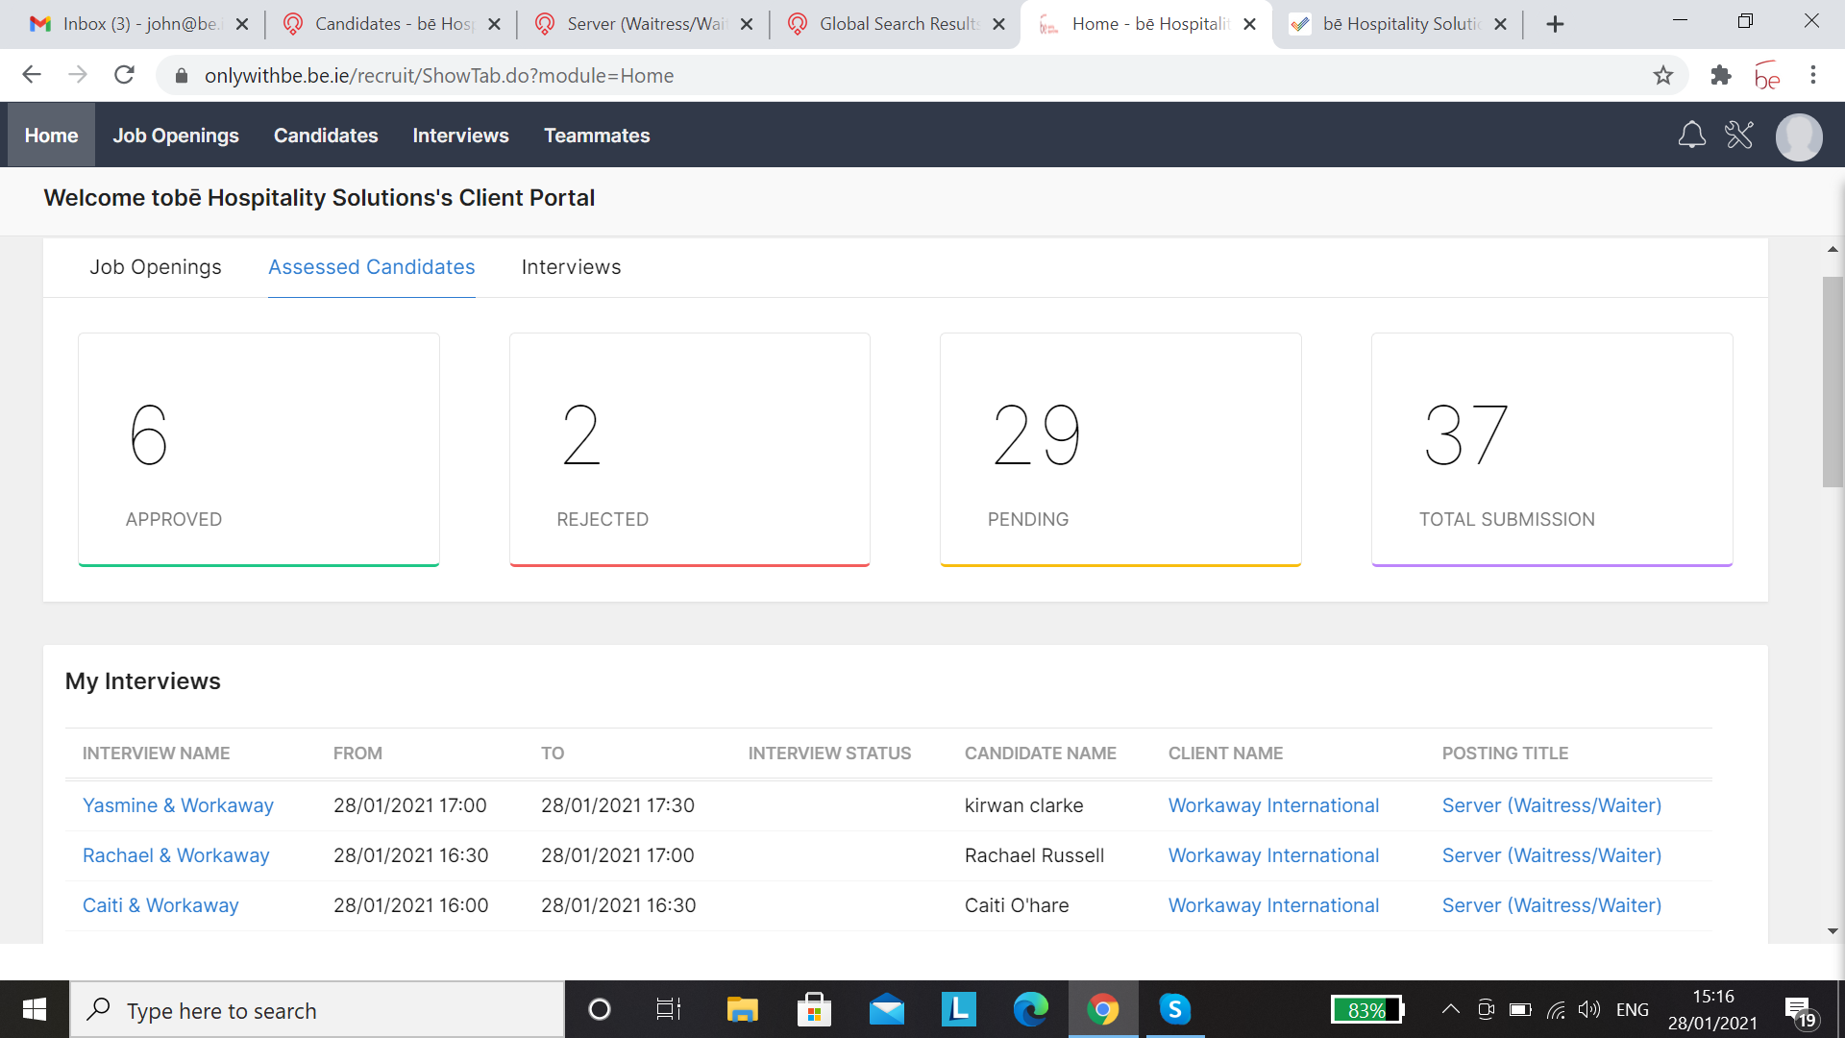This screenshot has width=1845, height=1038.
Task: Open Skype from the taskbar
Action: pos(1174,1009)
